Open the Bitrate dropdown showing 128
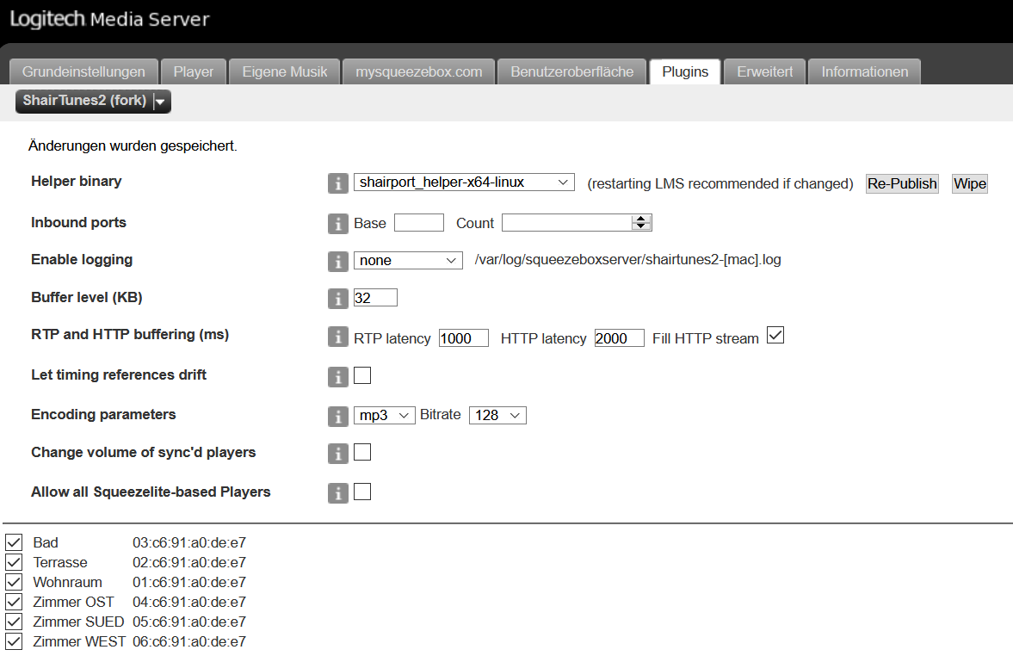The width and height of the screenshot is (1013, 662). coord(497,415)
